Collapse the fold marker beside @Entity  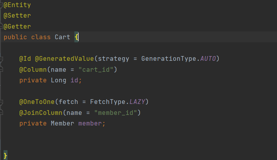[1, 5]
